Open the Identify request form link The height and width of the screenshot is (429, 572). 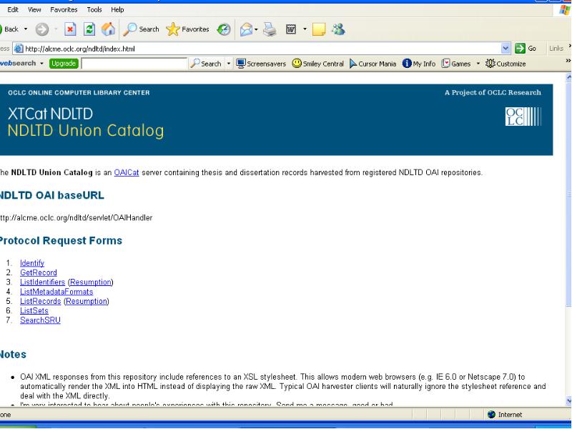tap(32, 263)
